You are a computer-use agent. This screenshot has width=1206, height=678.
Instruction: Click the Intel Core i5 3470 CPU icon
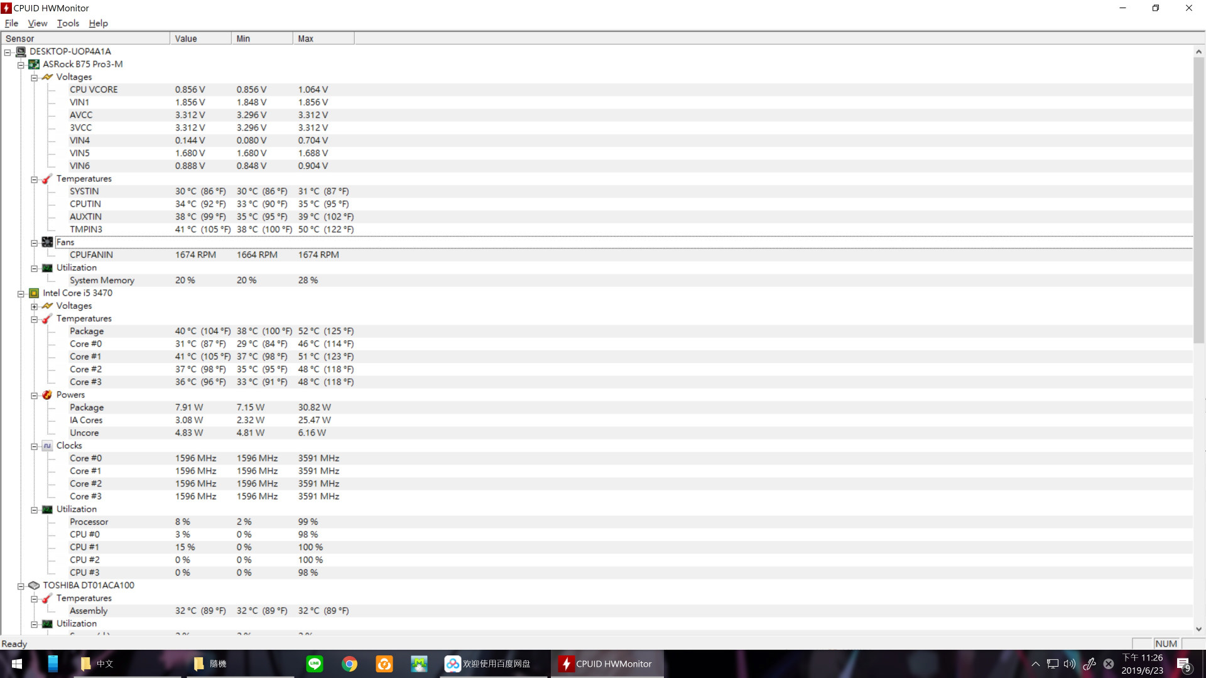34,293
